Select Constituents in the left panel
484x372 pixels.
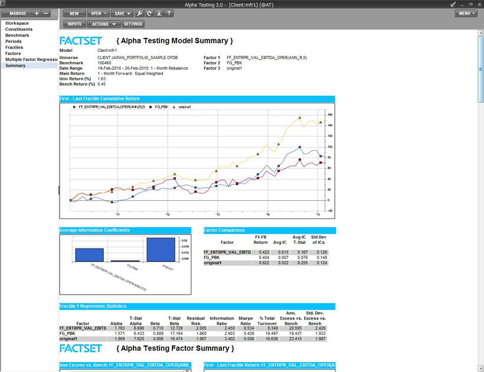point(19,29)
